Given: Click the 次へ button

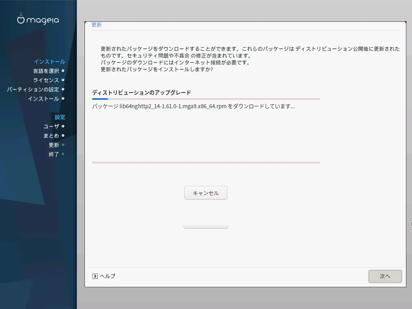Looking at the screenshot, I should [x=385, y=276].
